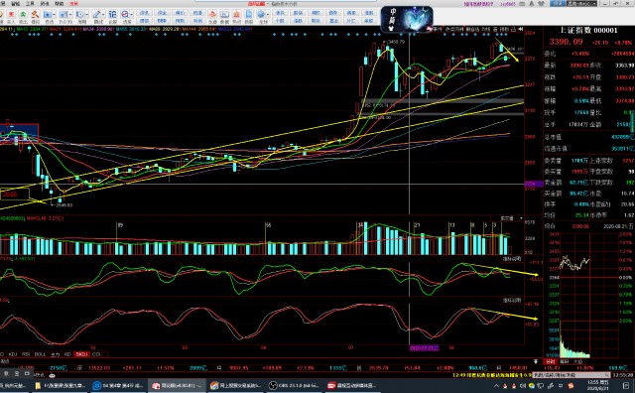Click the 指标说明 button on the oscillator pane
Viewport: 635px width, 393px height.
coord(512,259)
